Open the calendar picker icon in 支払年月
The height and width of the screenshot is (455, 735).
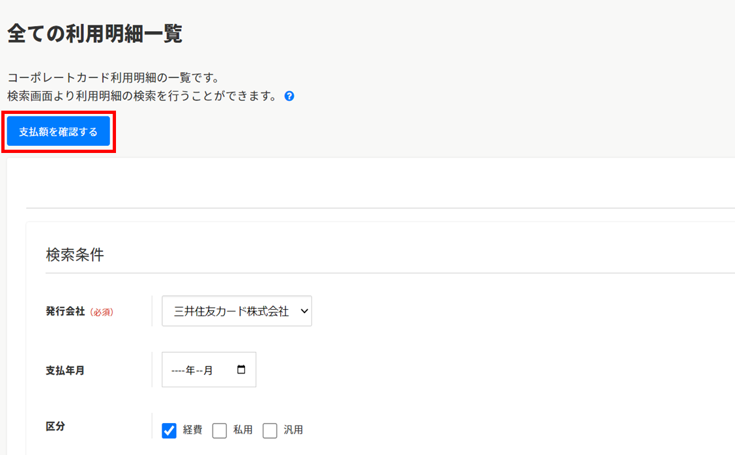pyautogui.click(x=241, y=370)
